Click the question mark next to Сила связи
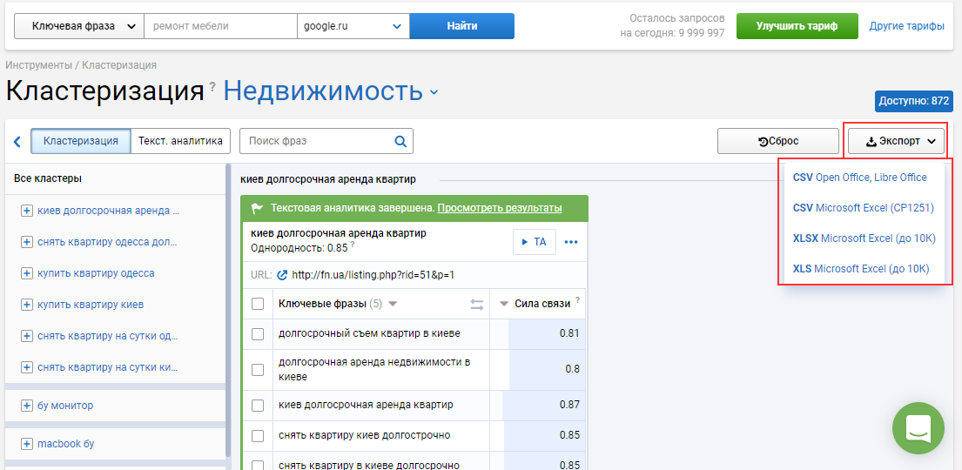The image size is (962, 470). tap(577, 300)
